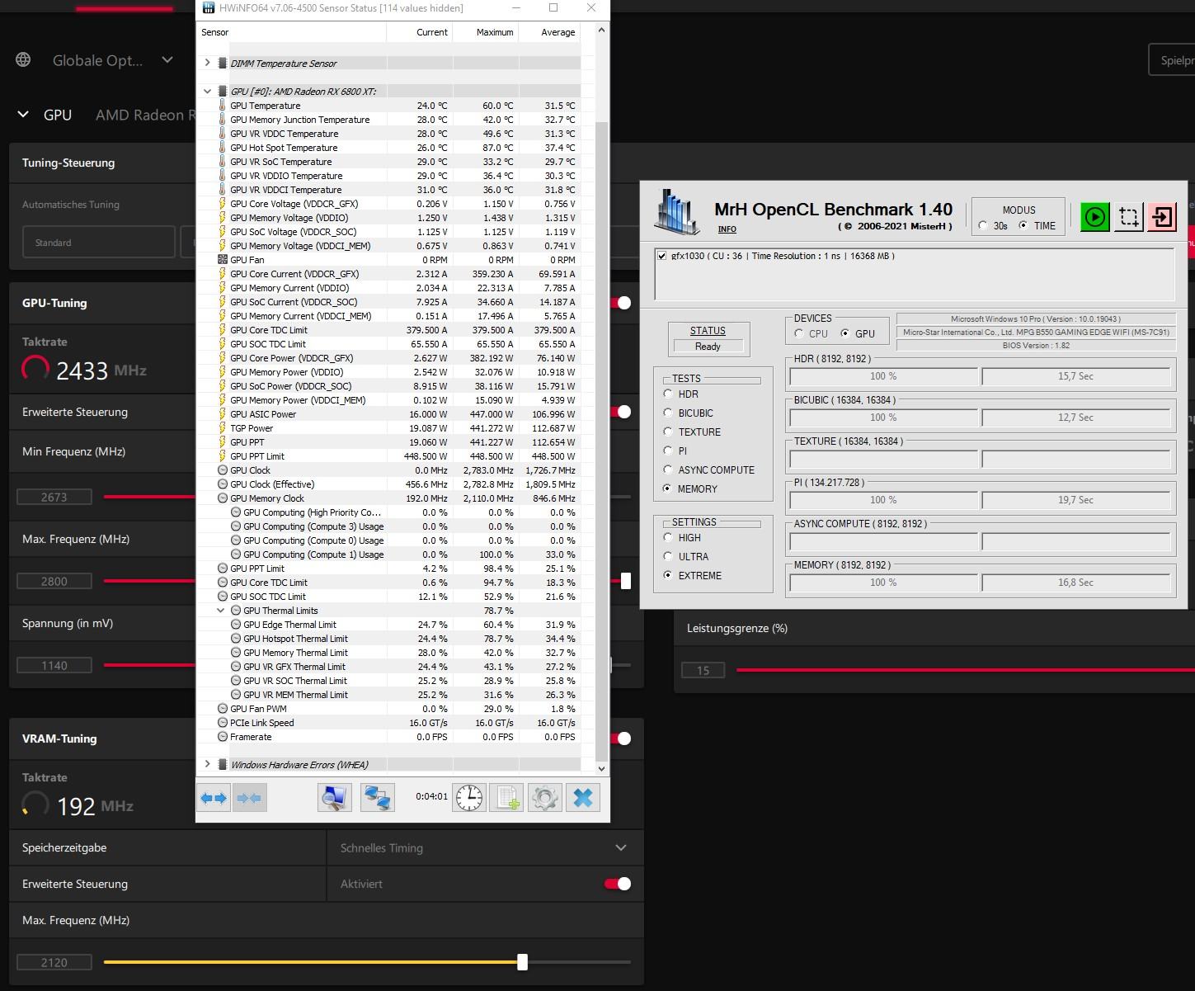The height and width of the screenshot is (991, 1195).
Task: Select the TIME modus radio button
Action: click(1023, 225)
